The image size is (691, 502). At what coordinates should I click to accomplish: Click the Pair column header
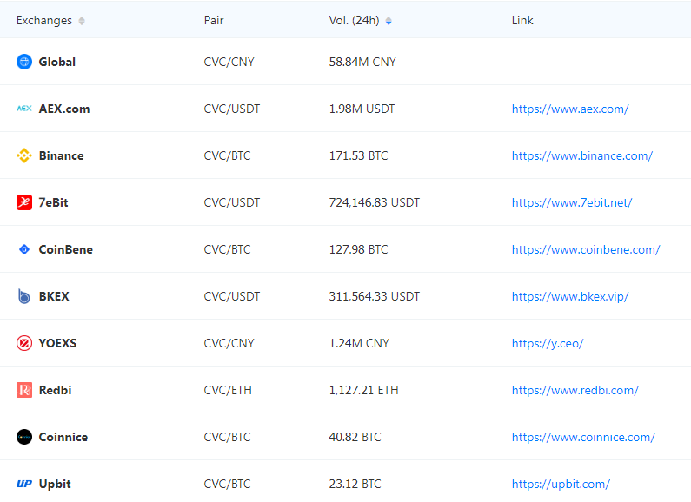[214, 20]
